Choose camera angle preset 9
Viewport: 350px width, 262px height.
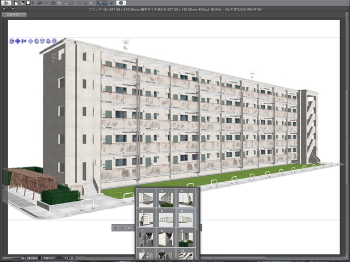(x=186, y=238)
